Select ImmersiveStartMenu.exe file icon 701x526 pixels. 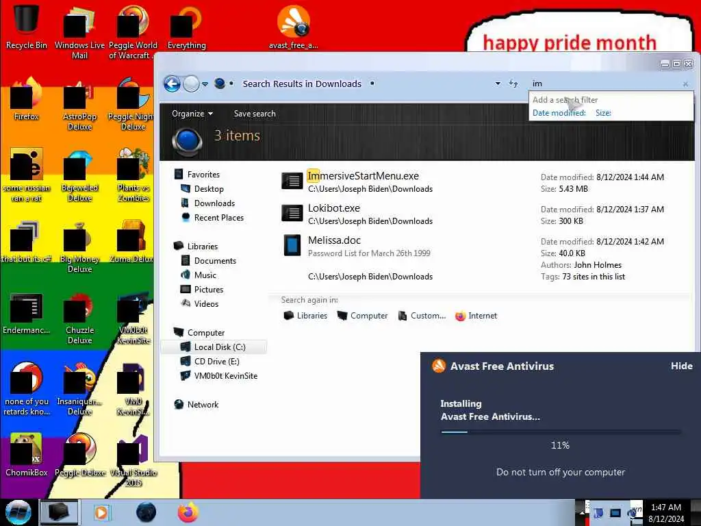point(292,181)
